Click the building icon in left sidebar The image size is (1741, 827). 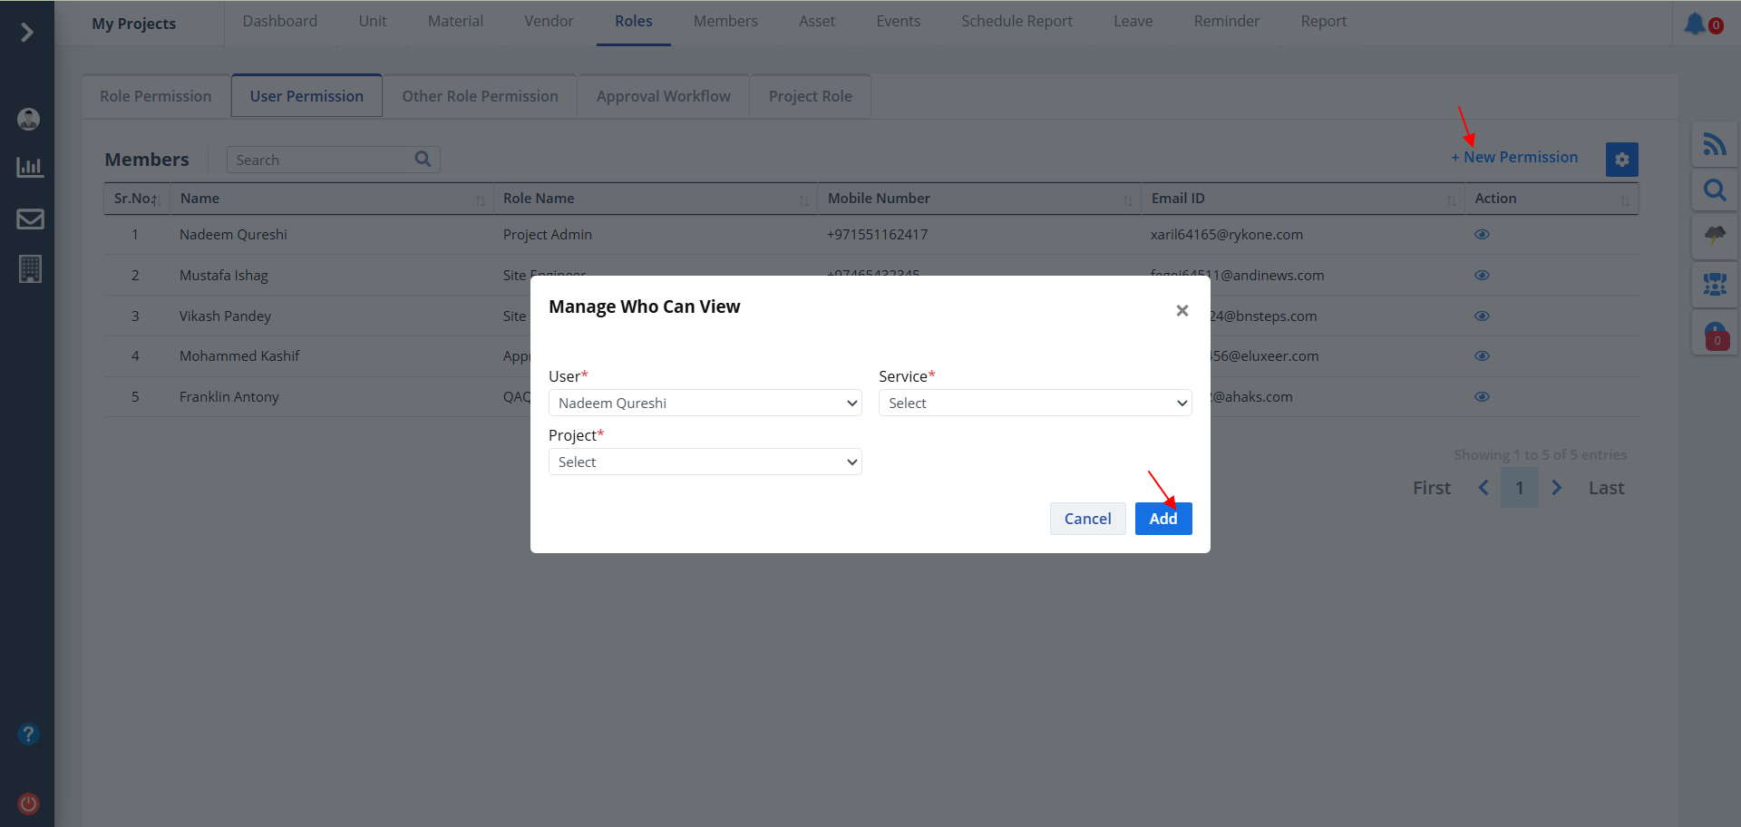pyautogui.click(x=30, y=269)
